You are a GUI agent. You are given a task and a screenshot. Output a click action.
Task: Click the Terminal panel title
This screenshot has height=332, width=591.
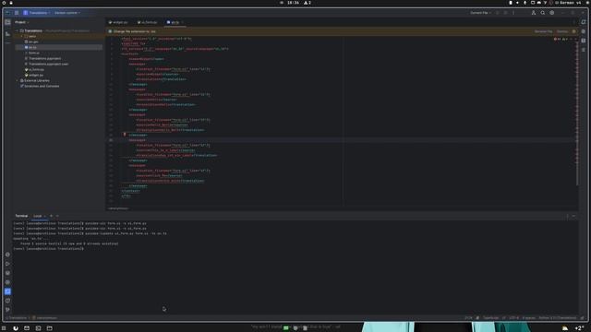21,216
